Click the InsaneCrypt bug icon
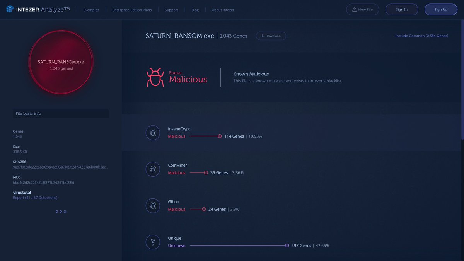This screenshot has height=261, width=464. (153, 133)
